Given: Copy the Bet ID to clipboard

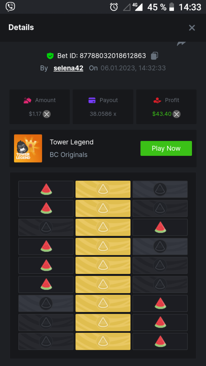Looking at the screenshot, I should click(x=155, y=56).
